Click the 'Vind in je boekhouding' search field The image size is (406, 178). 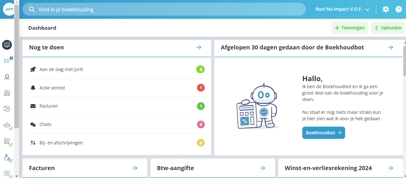point(164,10)
